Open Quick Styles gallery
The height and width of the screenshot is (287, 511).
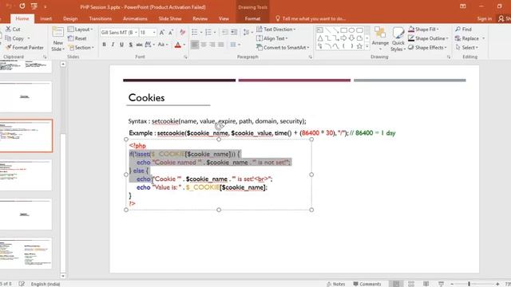pos(398,39)
